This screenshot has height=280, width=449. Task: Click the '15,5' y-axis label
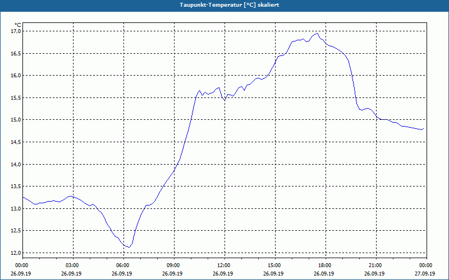pos(16,97)
